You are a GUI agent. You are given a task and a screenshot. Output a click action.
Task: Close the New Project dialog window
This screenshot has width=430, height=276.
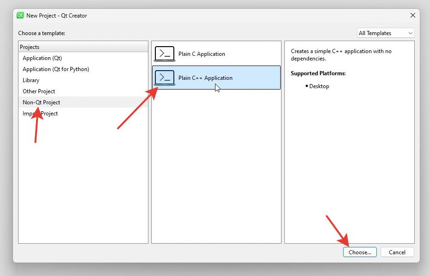pyautogui.click(x=413, y=15)
